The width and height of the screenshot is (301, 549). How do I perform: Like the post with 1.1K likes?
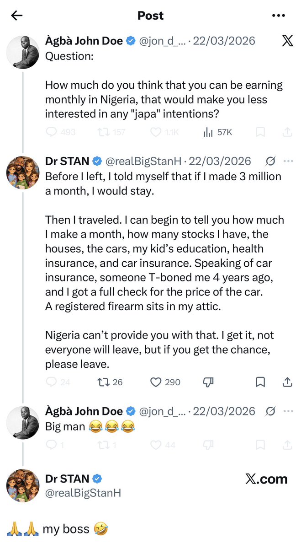click(x=156, y=132)
